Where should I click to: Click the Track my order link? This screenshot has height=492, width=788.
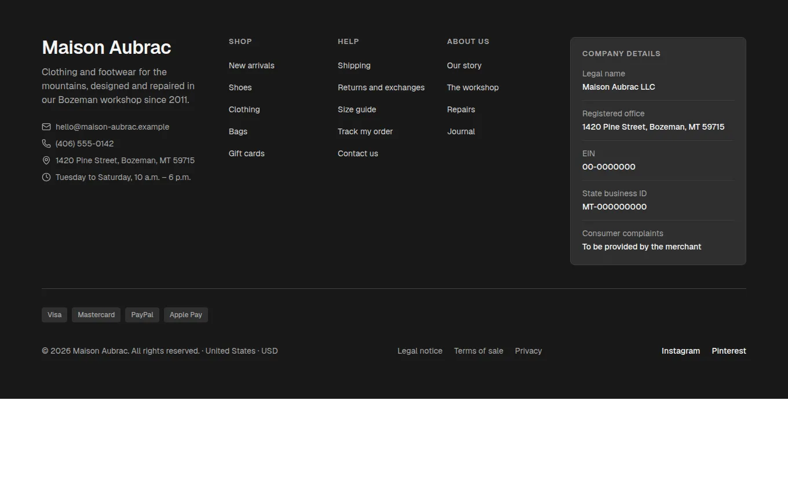(365, 131)
